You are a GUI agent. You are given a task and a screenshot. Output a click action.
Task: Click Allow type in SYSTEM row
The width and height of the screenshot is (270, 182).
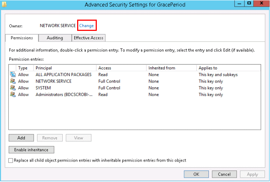coord(23,88)
